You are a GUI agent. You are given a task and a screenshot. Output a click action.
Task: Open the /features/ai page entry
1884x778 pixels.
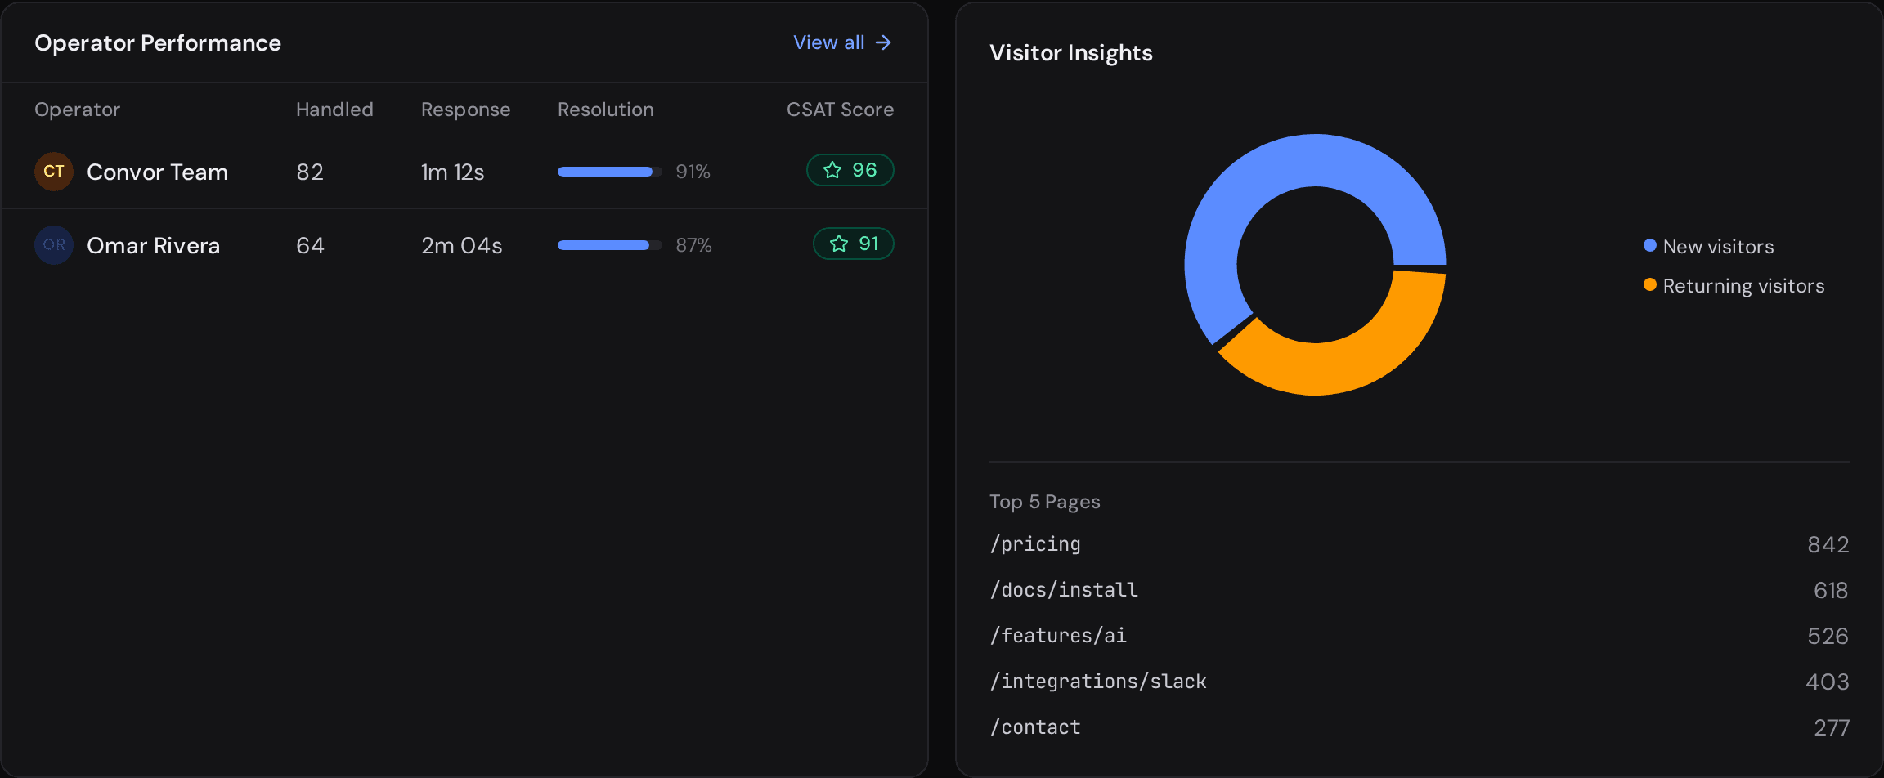(1057, 636)
